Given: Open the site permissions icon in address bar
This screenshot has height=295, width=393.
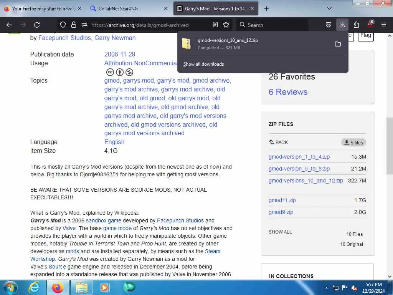Looking at the screenshot, I should (84, 25).
